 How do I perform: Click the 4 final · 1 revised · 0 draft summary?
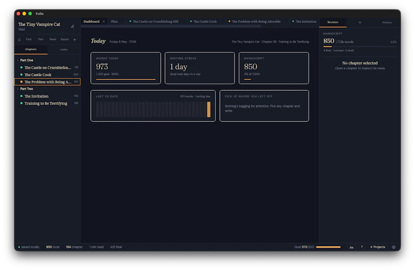point(339,50)
